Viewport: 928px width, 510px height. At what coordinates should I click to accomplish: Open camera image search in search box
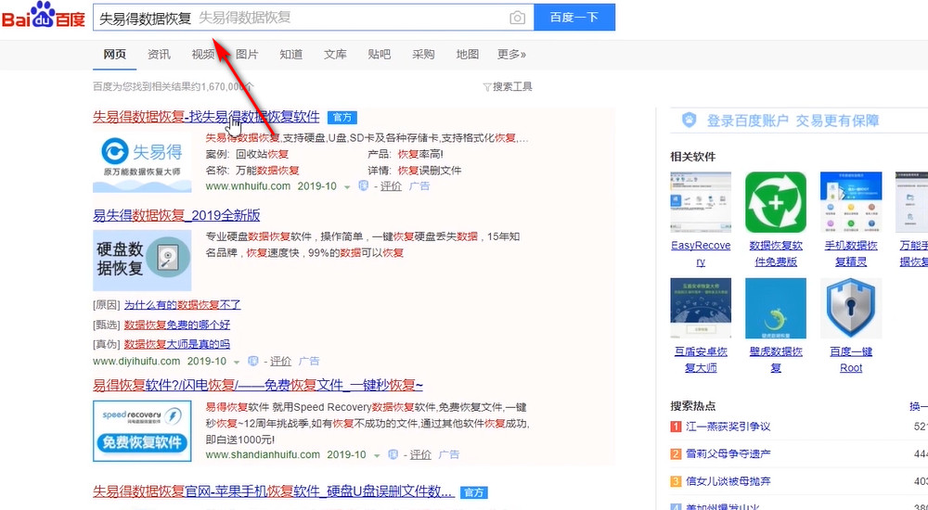(x=517, y=18)
